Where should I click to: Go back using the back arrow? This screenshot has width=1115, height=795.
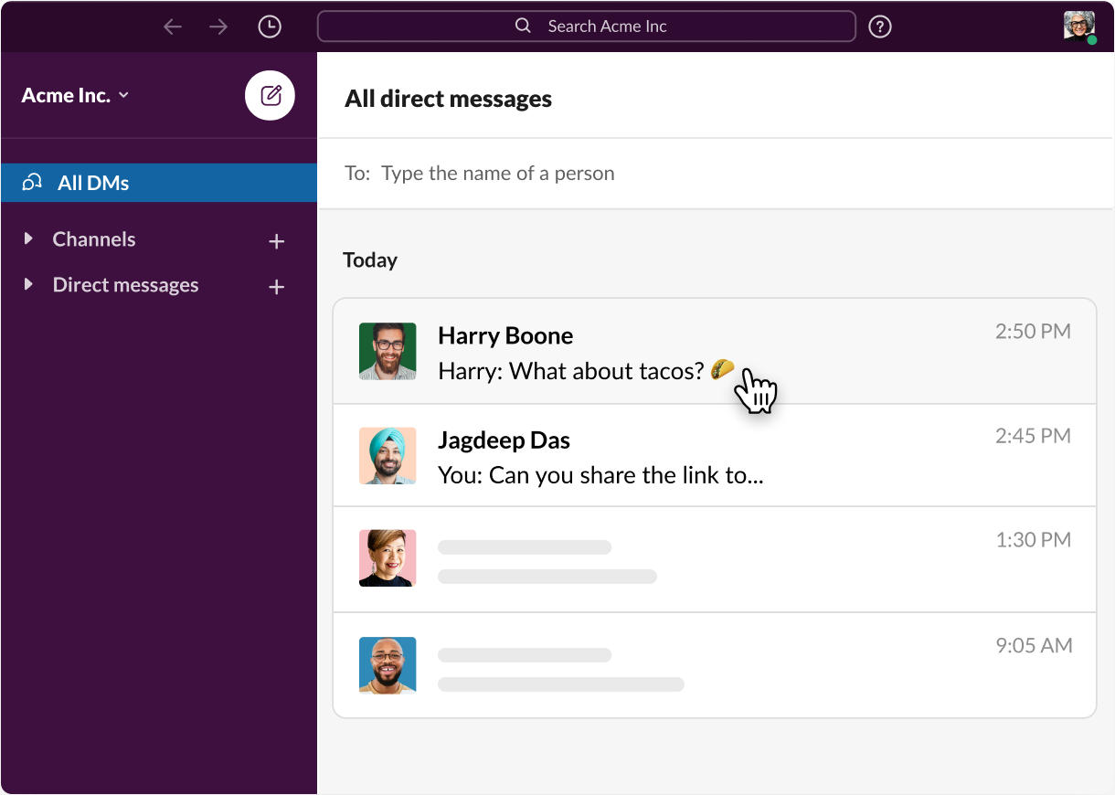173,26
